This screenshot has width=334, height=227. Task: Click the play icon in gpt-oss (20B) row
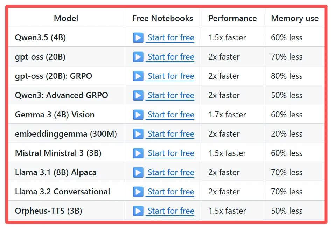(x=138, y=57)
